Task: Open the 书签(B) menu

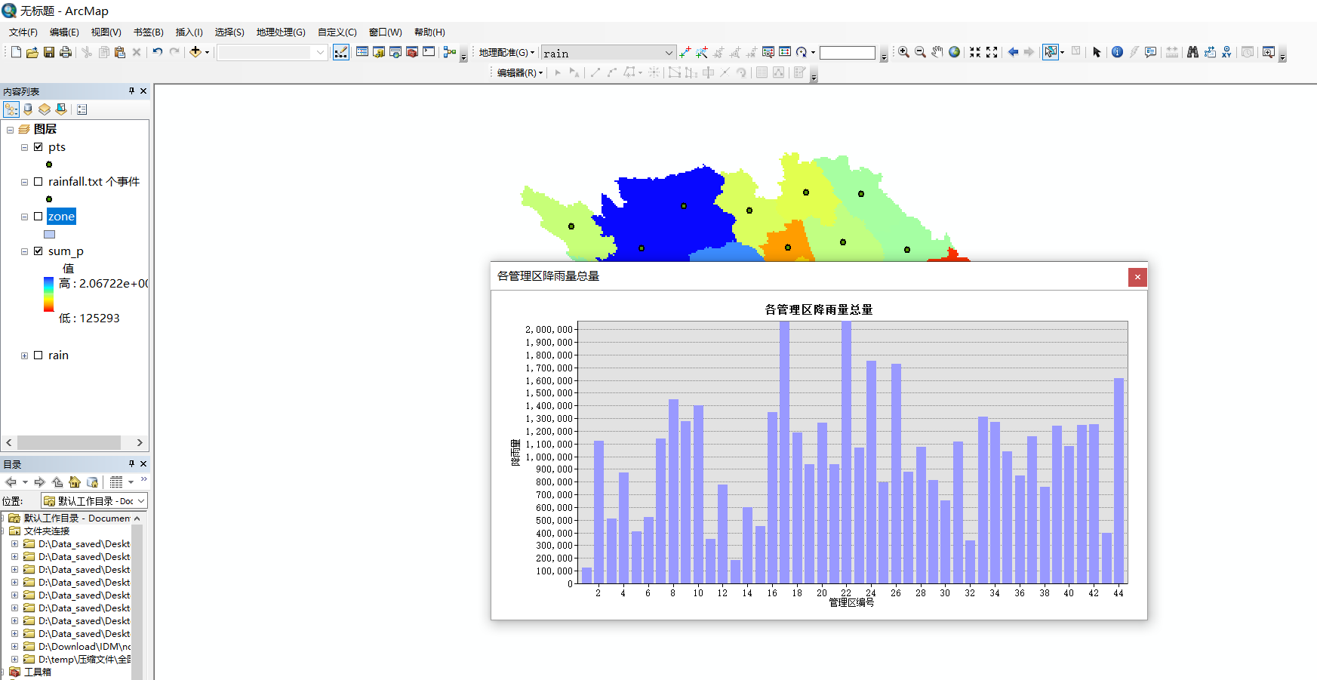Action: 149,32
